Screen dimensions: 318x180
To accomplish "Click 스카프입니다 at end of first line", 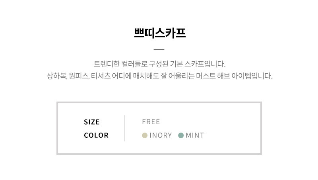I will [x=205, y=64].
